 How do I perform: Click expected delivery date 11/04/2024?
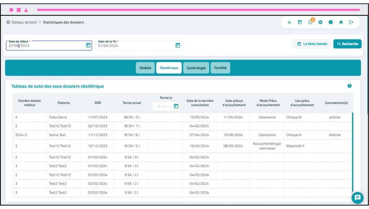233,117
